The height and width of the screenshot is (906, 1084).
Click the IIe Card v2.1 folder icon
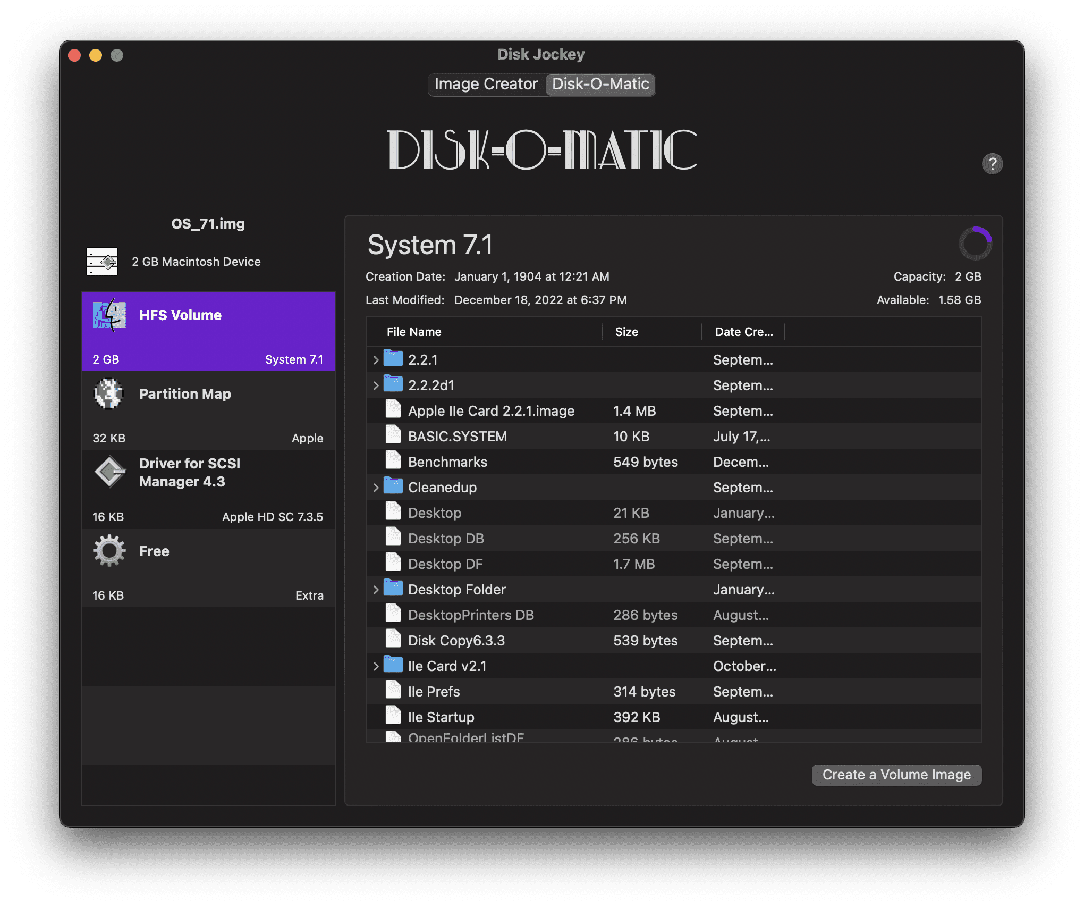tap(393, 665)
